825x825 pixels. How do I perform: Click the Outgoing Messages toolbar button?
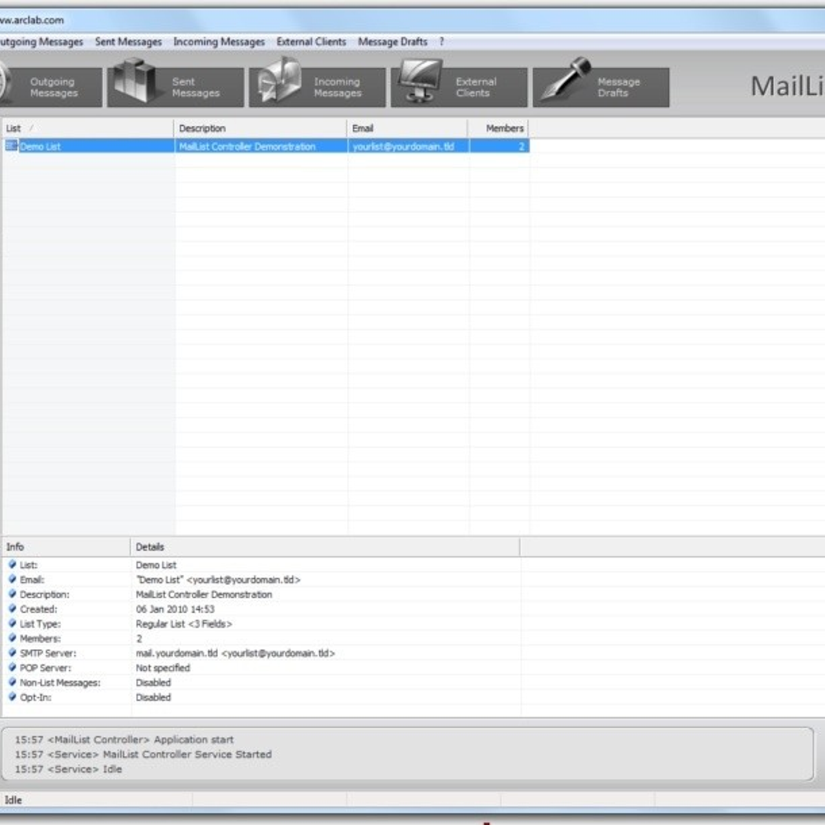52,87
